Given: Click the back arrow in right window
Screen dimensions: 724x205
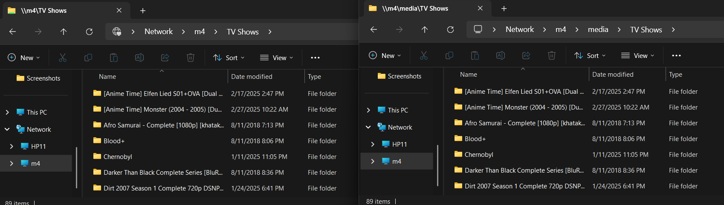Looking at the screenshot, I should point(374,29).
